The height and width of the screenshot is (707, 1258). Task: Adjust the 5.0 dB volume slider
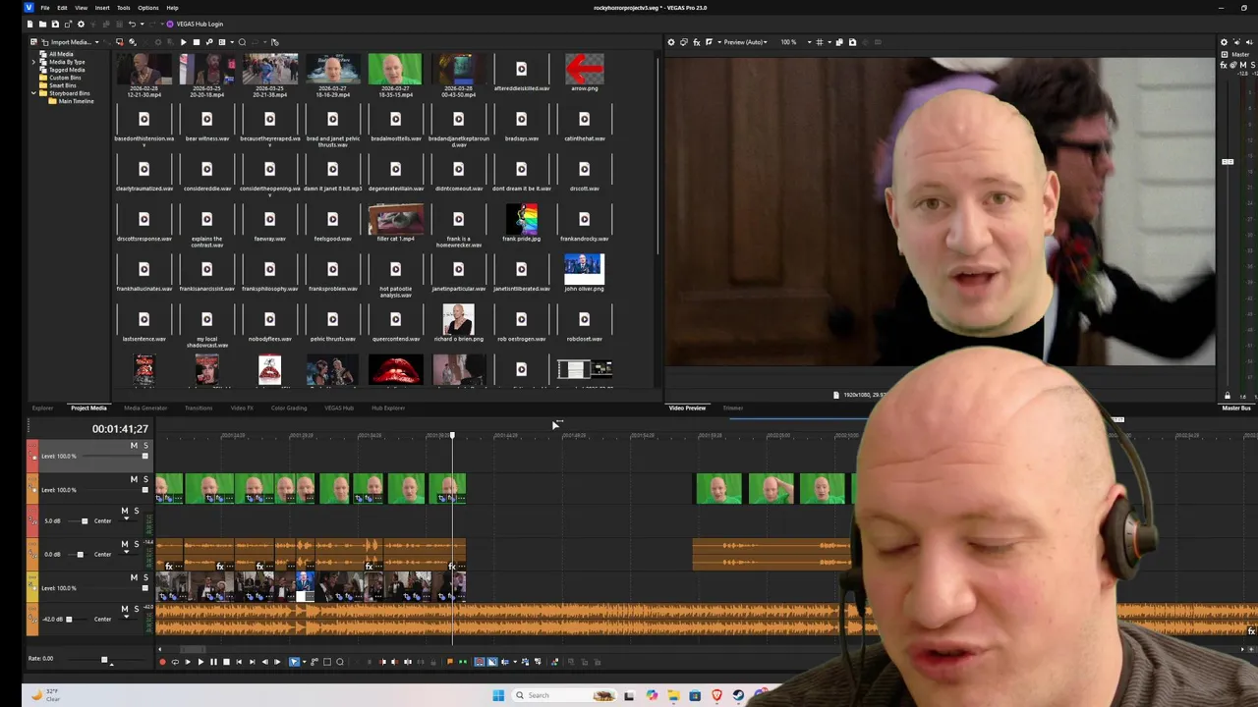(x=85, y=521)
